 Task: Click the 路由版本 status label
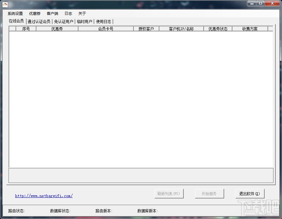(104, 211)
